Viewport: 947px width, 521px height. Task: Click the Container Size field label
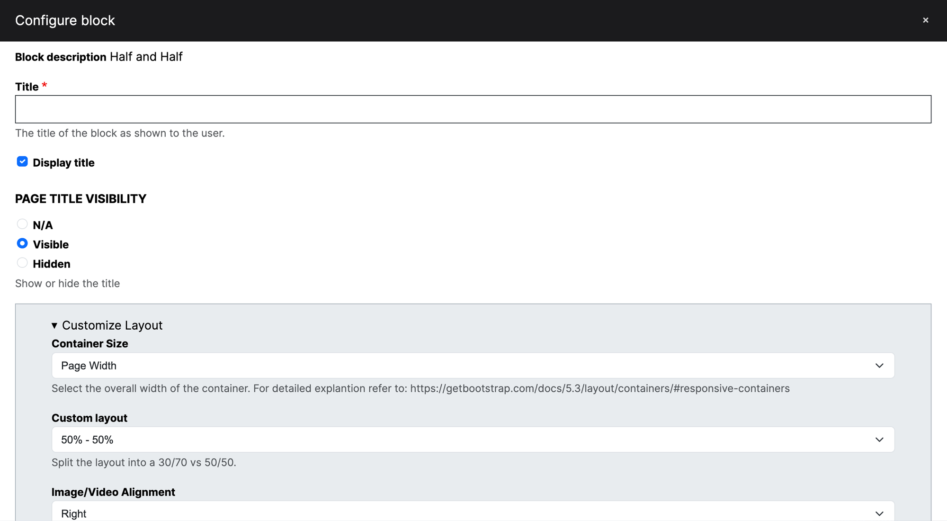[89, 344]
